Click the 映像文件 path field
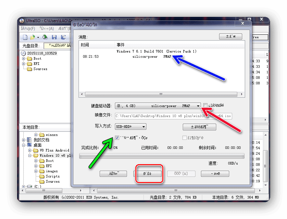 (173, 116)
